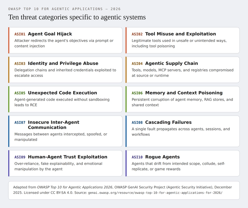Click the ASI08 code label
Image resolution: width=248 pixels, height=208 pixels.
point(137,122)
